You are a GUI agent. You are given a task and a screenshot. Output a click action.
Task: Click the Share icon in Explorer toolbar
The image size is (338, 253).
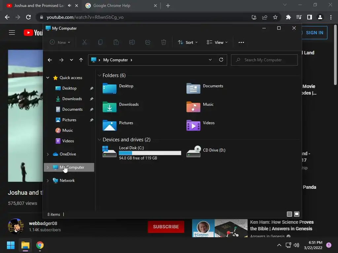[x=148, y=42]
